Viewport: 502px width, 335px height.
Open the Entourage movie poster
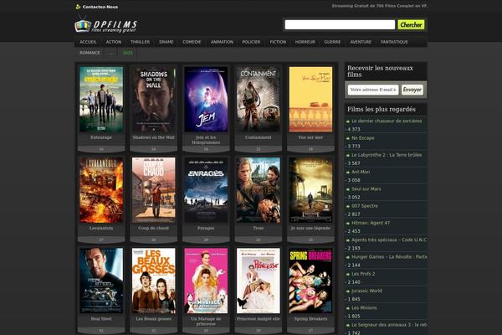click(x=101, y=100)
